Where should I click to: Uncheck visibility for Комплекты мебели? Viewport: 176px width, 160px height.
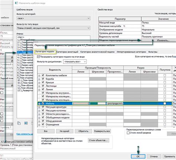point(43,75)
